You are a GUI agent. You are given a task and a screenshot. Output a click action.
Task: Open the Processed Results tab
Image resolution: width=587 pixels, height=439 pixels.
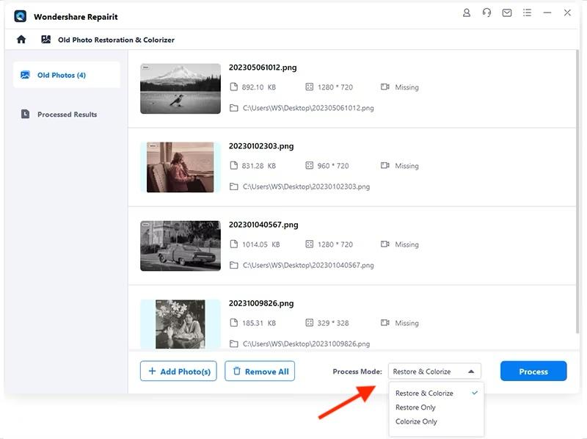pos(66,115)
